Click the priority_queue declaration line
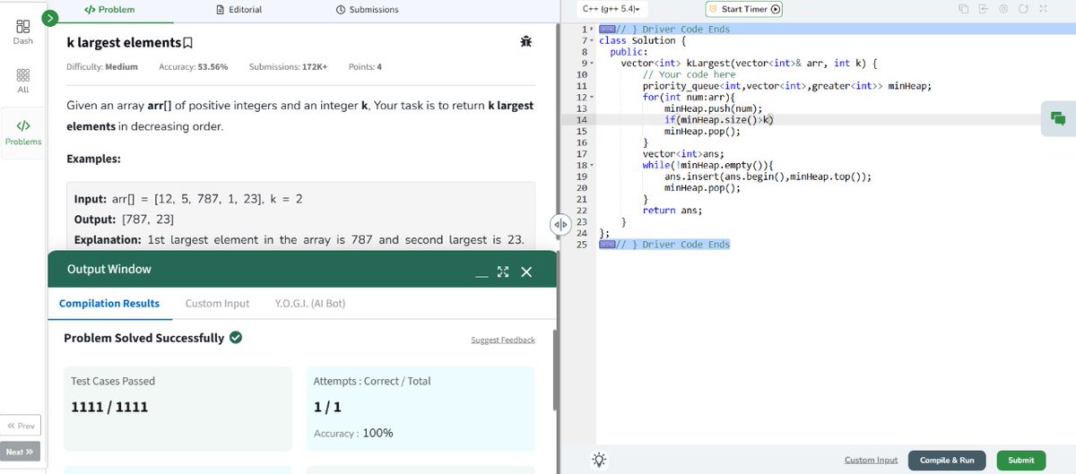 (787, 86)
